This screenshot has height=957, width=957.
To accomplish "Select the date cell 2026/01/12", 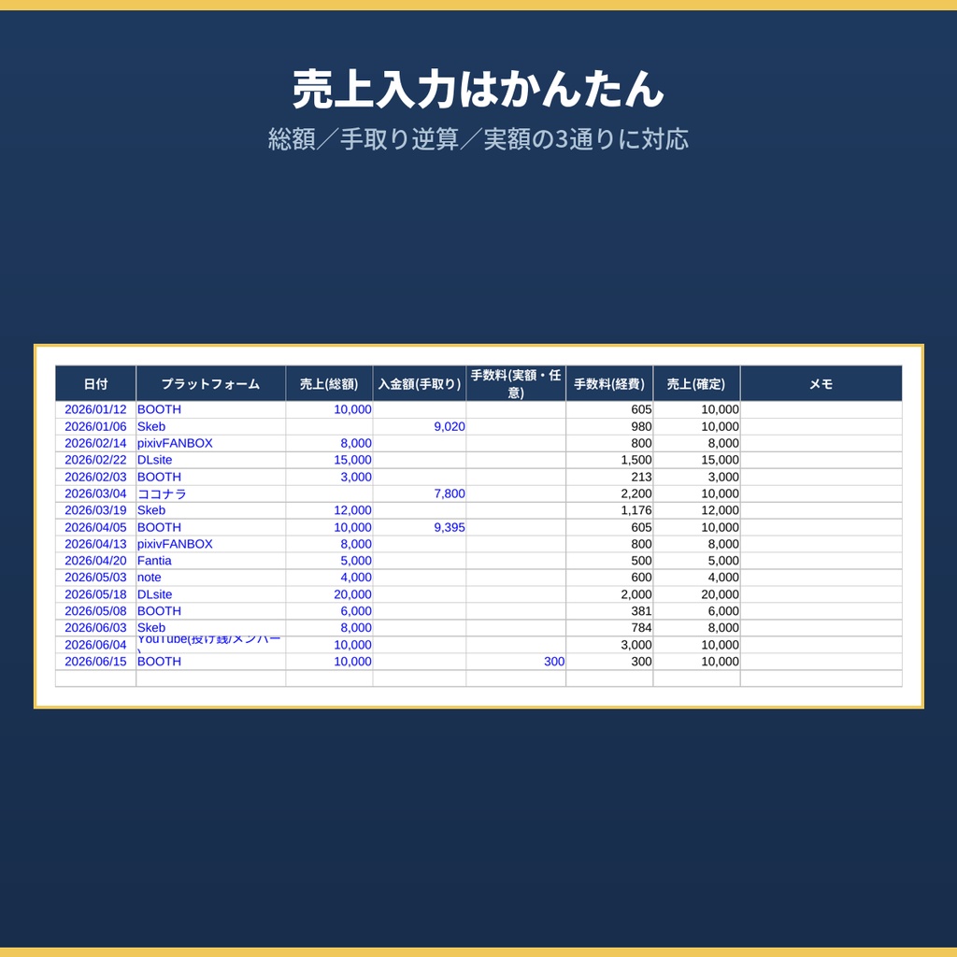I will click(x=96, y=409).
